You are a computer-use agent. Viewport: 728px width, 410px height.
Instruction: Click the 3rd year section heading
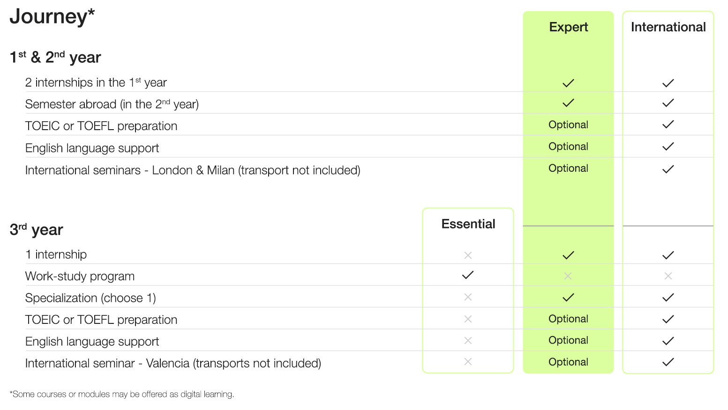37,230
